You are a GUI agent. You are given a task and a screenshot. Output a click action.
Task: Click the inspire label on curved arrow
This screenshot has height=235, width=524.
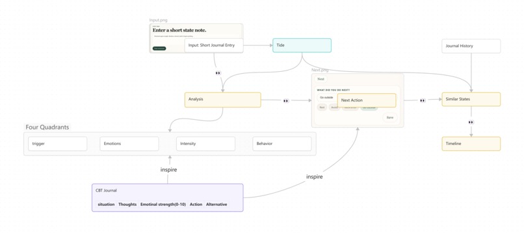[x=315, y=177]
